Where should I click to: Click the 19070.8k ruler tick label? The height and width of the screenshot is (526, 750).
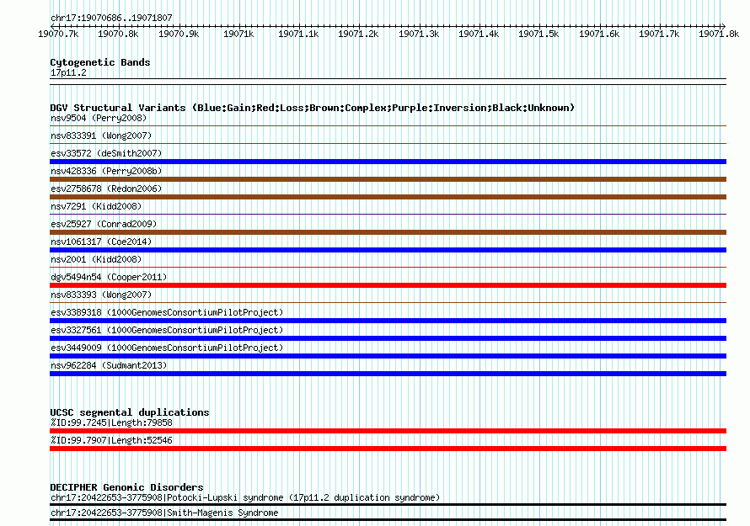coord(118,34)
